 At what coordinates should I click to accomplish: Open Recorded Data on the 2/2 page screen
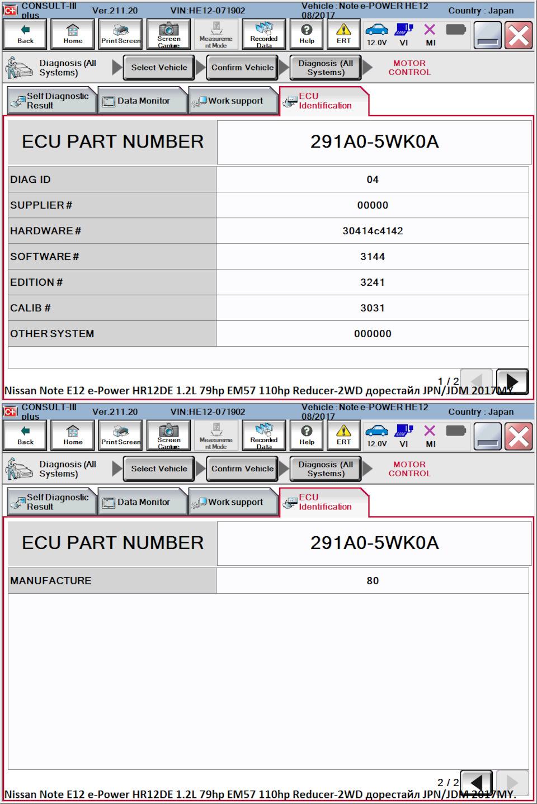264,436
